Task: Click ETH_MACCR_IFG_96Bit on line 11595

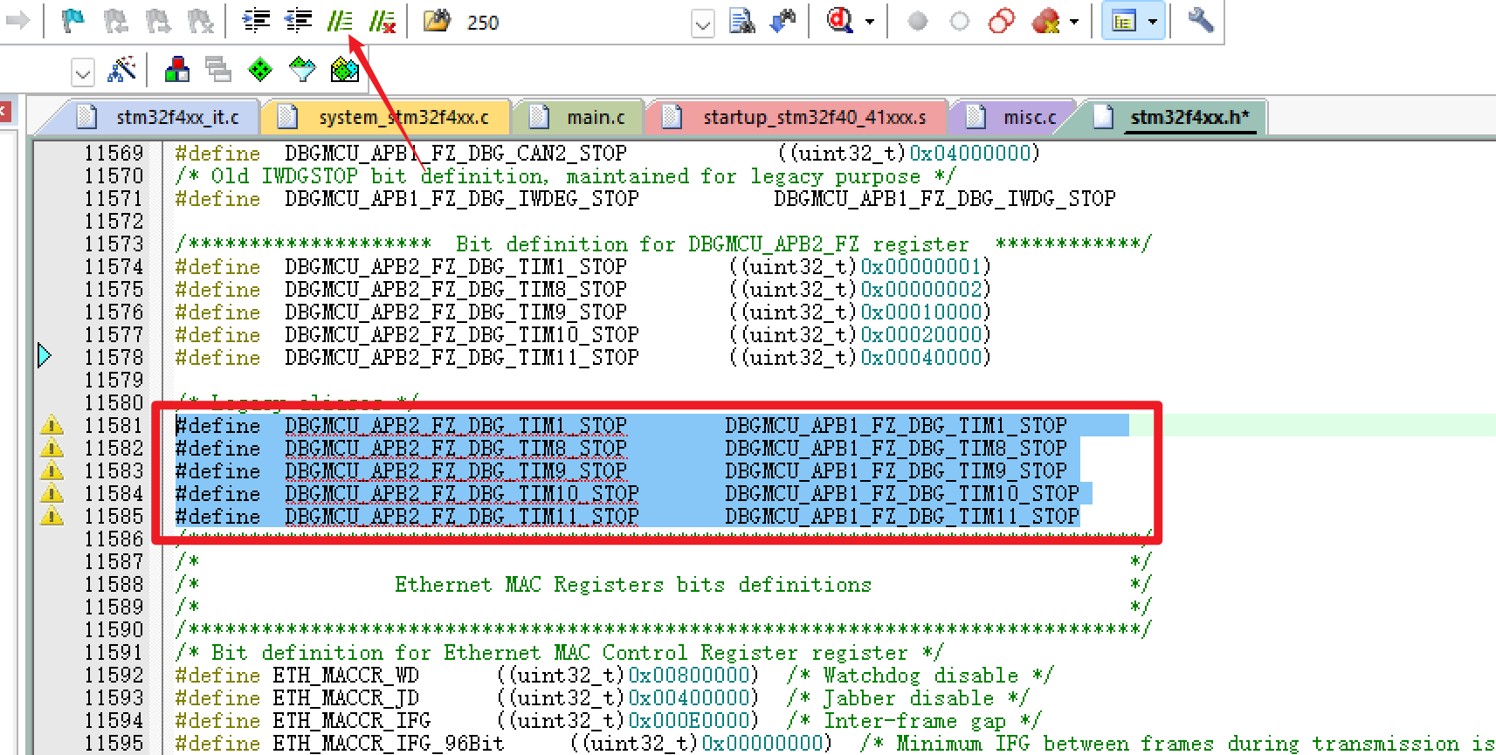Action: [x=389, y=744]
